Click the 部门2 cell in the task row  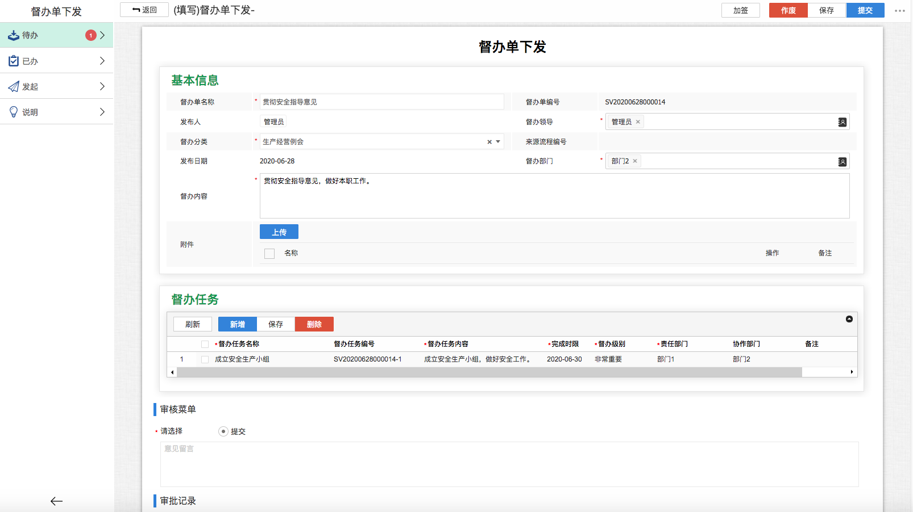[741, 359]
